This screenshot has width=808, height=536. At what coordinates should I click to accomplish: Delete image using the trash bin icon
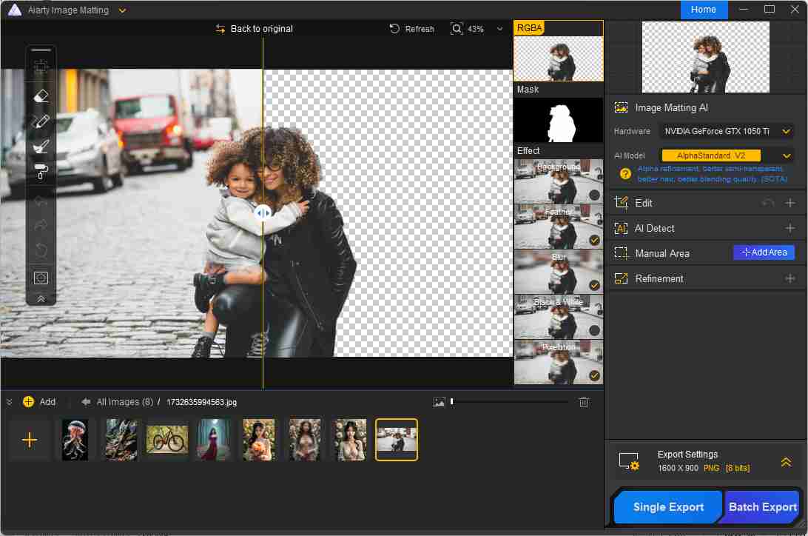(584, 402)
